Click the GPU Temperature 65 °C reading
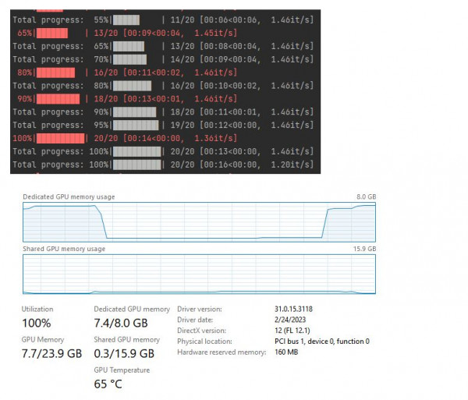The image size is (468, 400). click(x=108, y=384)
